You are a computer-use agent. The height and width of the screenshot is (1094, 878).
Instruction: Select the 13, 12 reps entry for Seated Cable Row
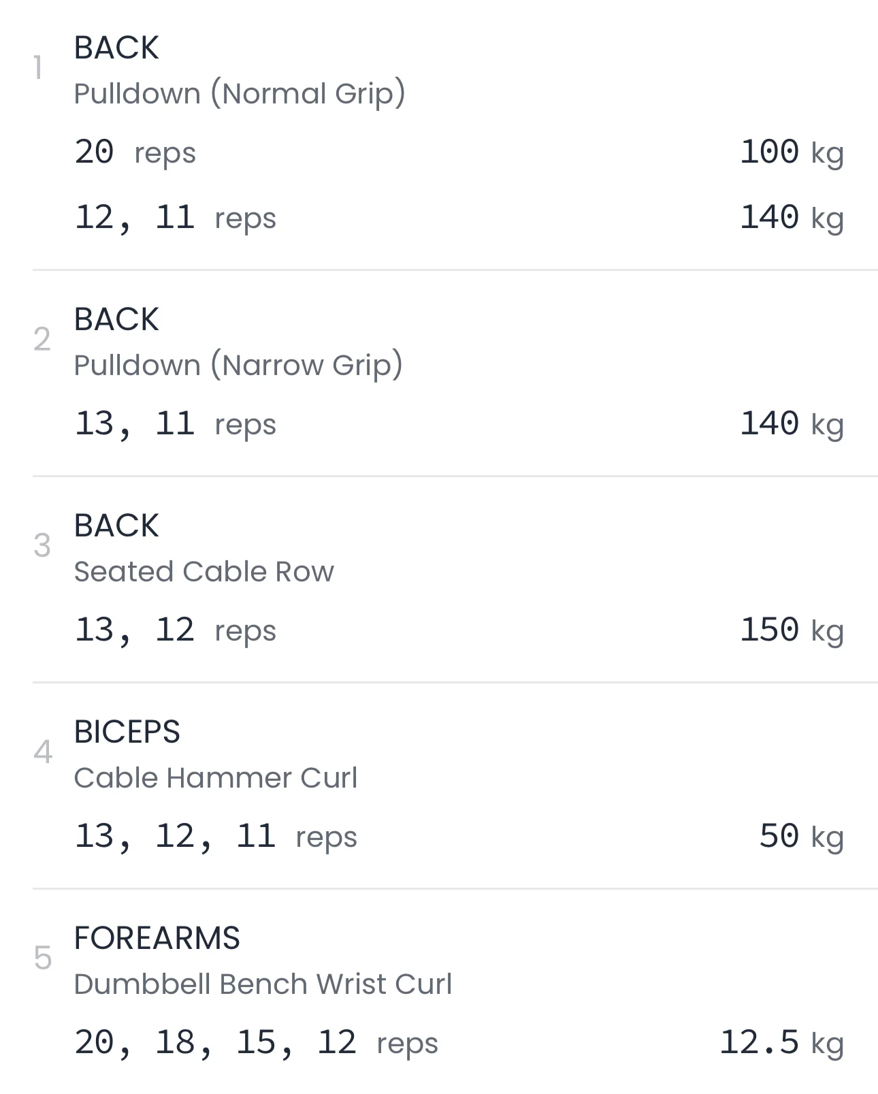click(x=175, y=630)
